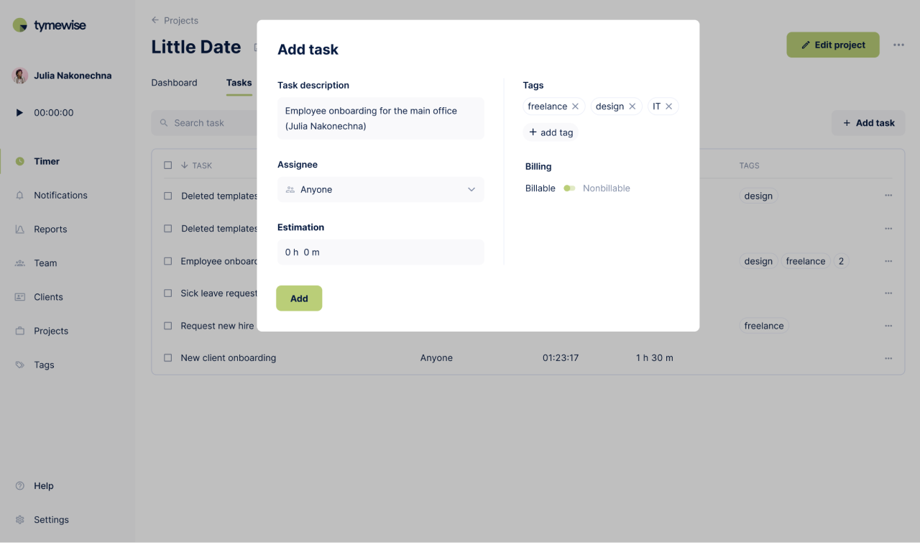The height and width of the screenshot is (543, 920).
Task: Click the TAGS column header
Action: tap(749, 165)
